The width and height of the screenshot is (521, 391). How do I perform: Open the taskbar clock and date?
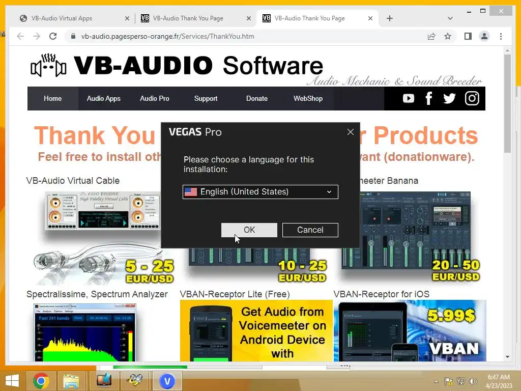click(x=499, y=381)
